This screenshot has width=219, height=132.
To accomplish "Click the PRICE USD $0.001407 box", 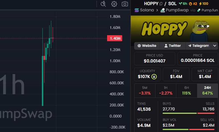I will coord(154,59).
